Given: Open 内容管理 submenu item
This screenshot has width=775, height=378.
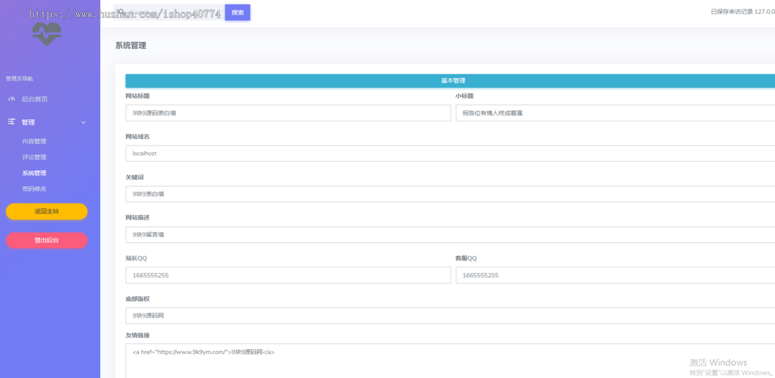Looking at the screenshot, I should (x=34, y=141).
